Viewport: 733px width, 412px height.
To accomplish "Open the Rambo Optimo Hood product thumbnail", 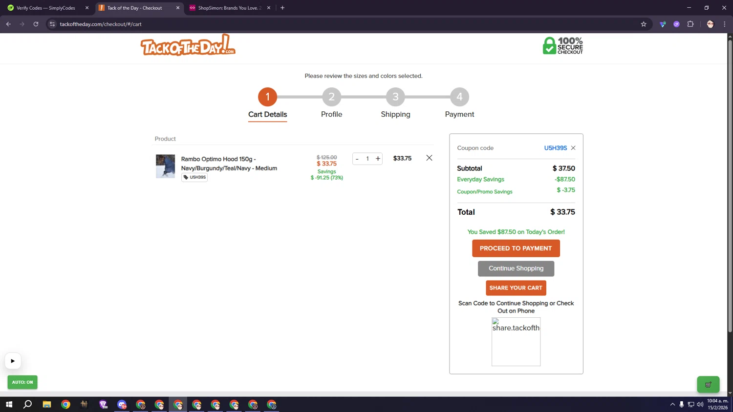I will (x=165, y=166).
